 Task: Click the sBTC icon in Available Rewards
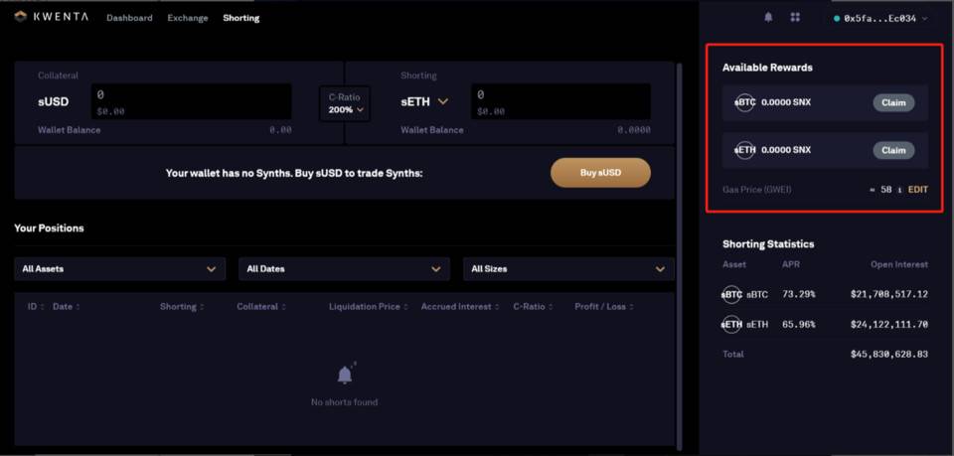745,102
